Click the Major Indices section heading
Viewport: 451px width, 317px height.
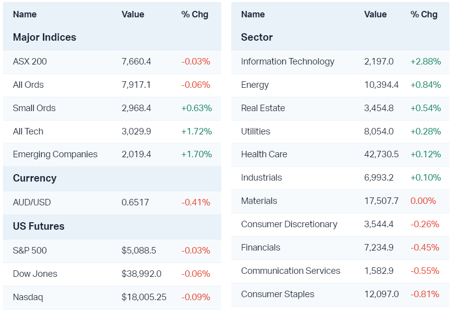coord(45,37)
